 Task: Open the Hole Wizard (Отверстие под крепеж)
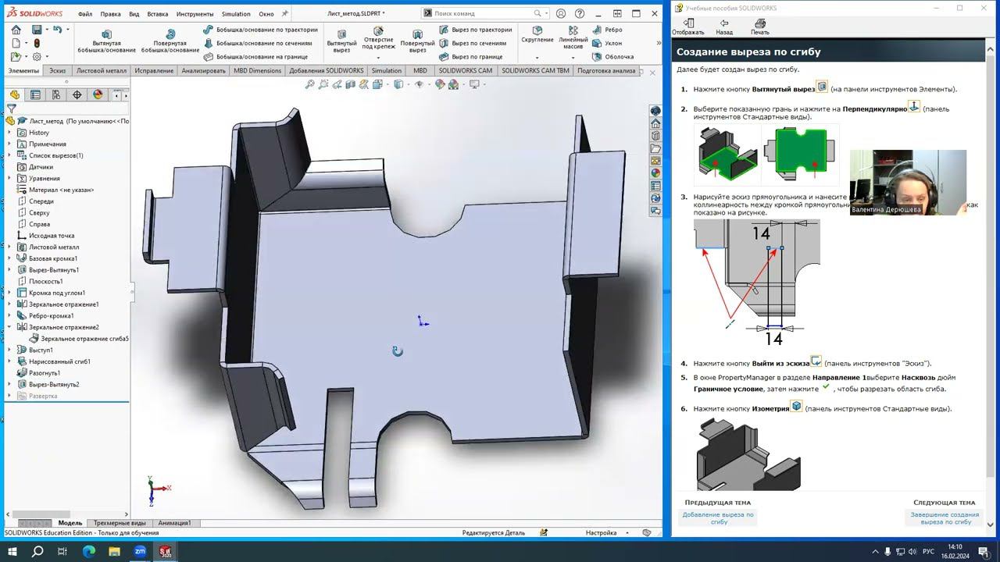click(x=378, y=37)
